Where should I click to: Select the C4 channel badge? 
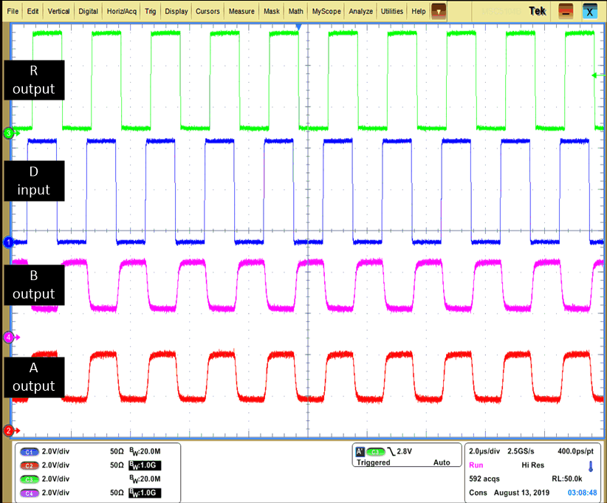tap(28, 493)
